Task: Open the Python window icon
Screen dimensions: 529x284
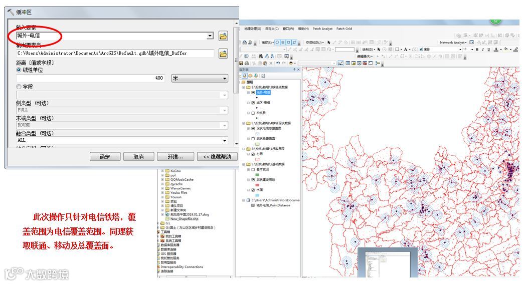Action: [x=371, y=63]
